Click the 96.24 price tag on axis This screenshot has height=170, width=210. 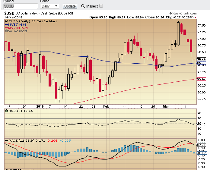pyautogui.click(x=201, y=59)
